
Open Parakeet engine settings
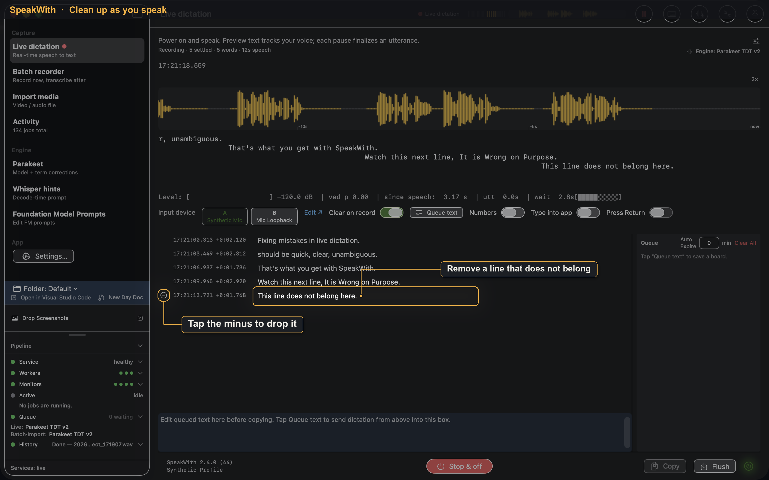(x=77, y=168)
